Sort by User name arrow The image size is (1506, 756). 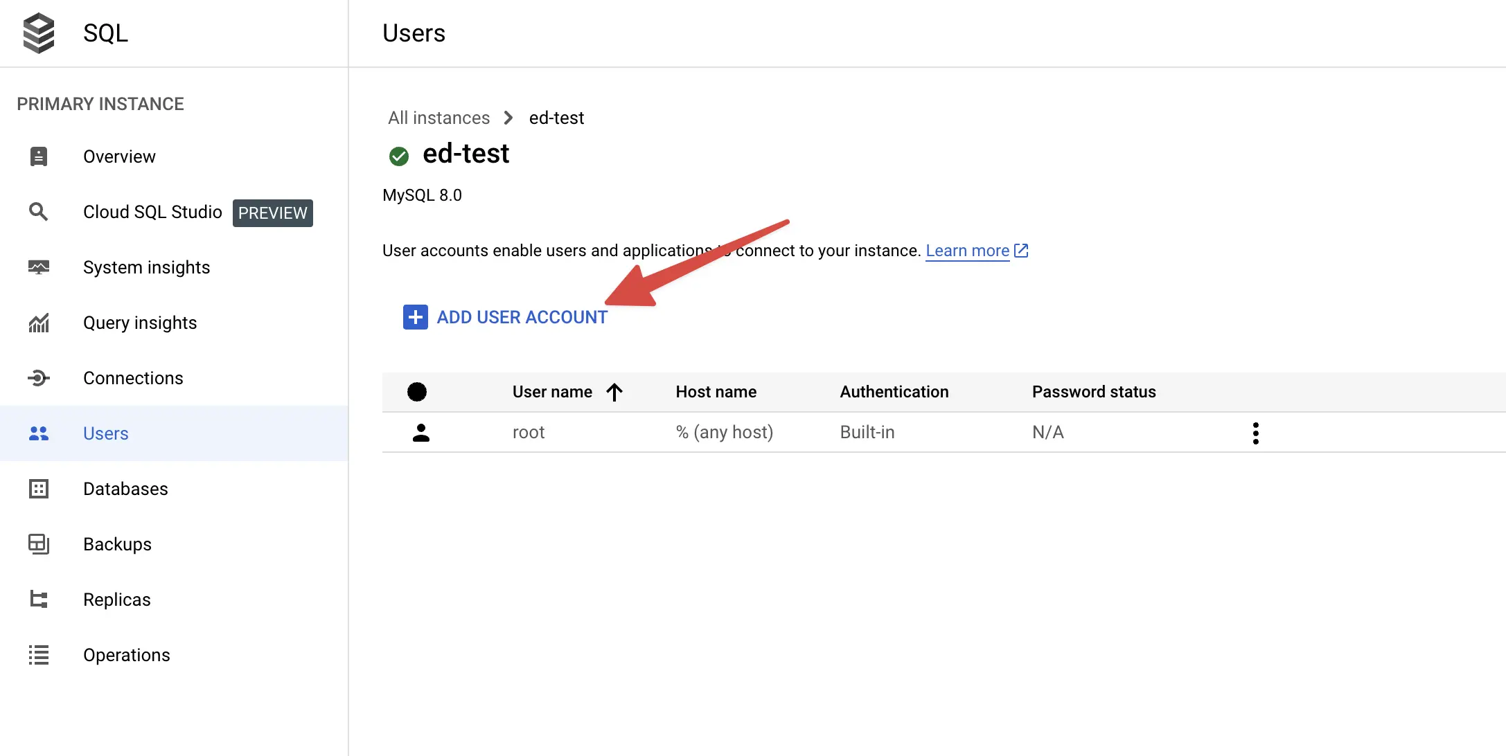614,392
